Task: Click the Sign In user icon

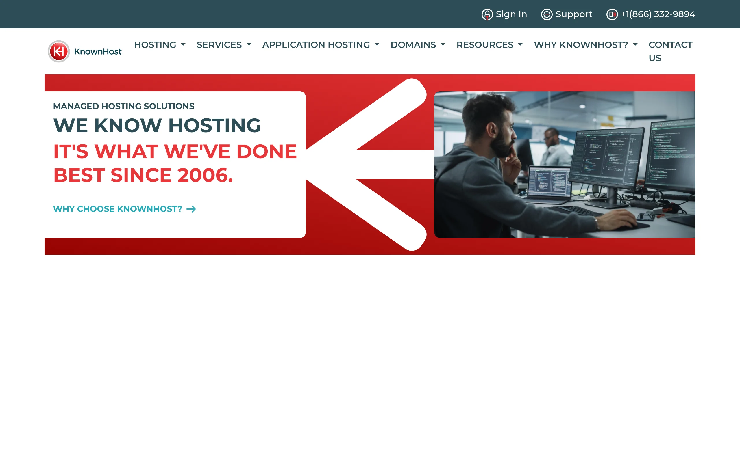Action: pyautogui.click(x=487, y=14)
